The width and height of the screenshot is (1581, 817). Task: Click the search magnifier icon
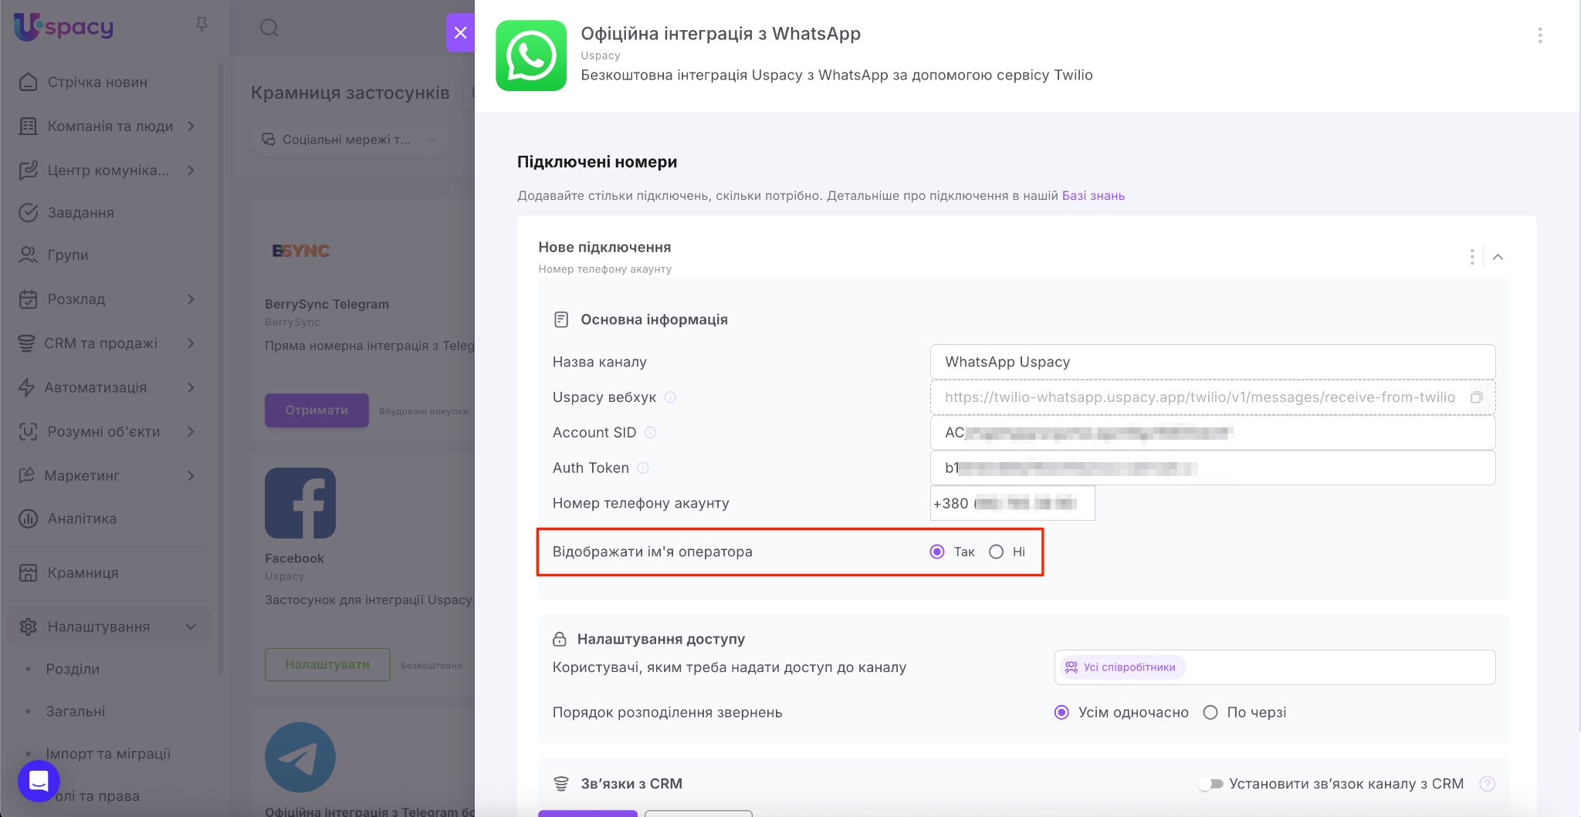269,29
